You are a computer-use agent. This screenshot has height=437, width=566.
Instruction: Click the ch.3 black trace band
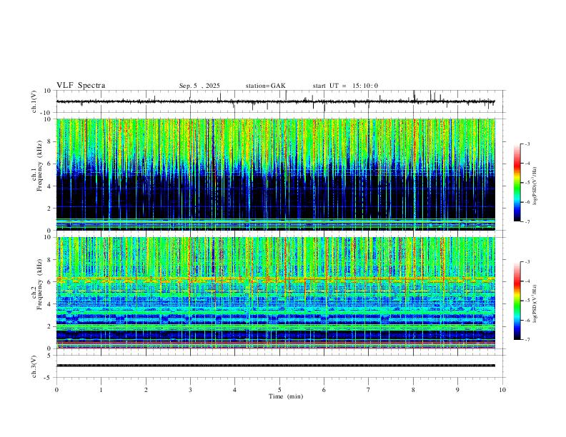(x=275, y=366)
